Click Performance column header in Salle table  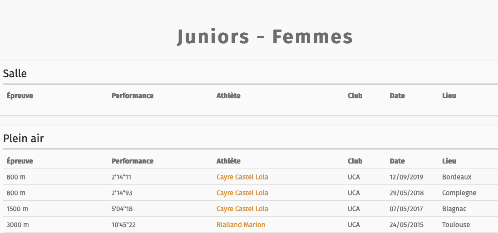pyautogui.click(x=133, y=96)
